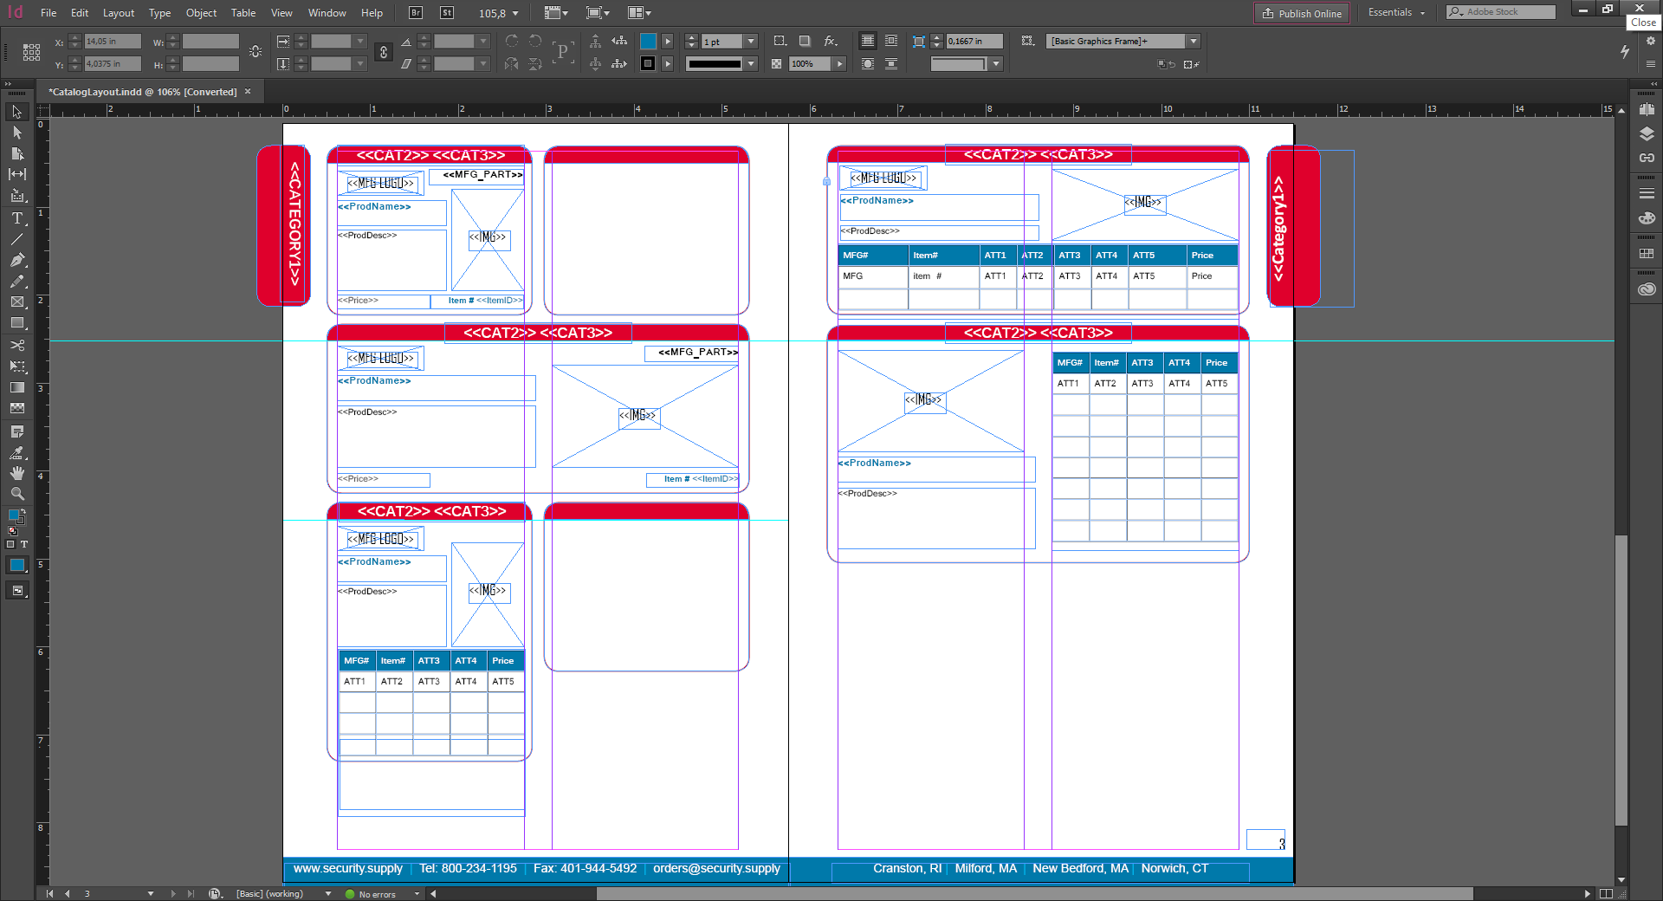Click the Eyedropper tool
This screenshot has height=901, width=1663.
[16, 452]
